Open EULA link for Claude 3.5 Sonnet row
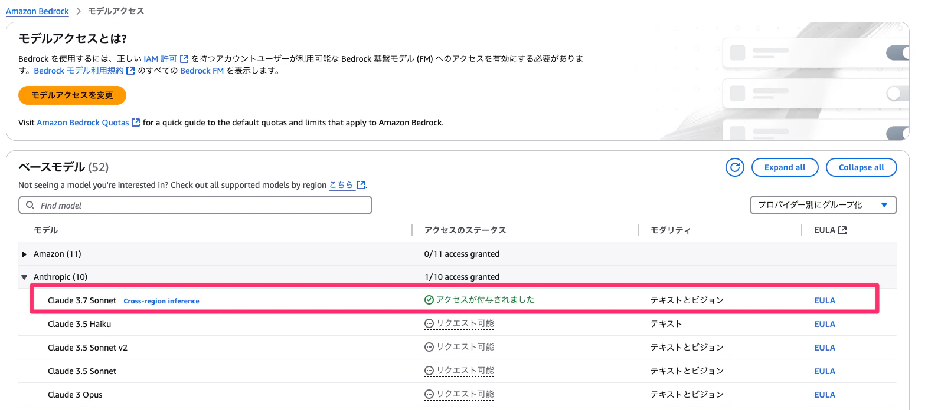The height and width of the screenshot is (410, 928). click(x=825, y=371)
